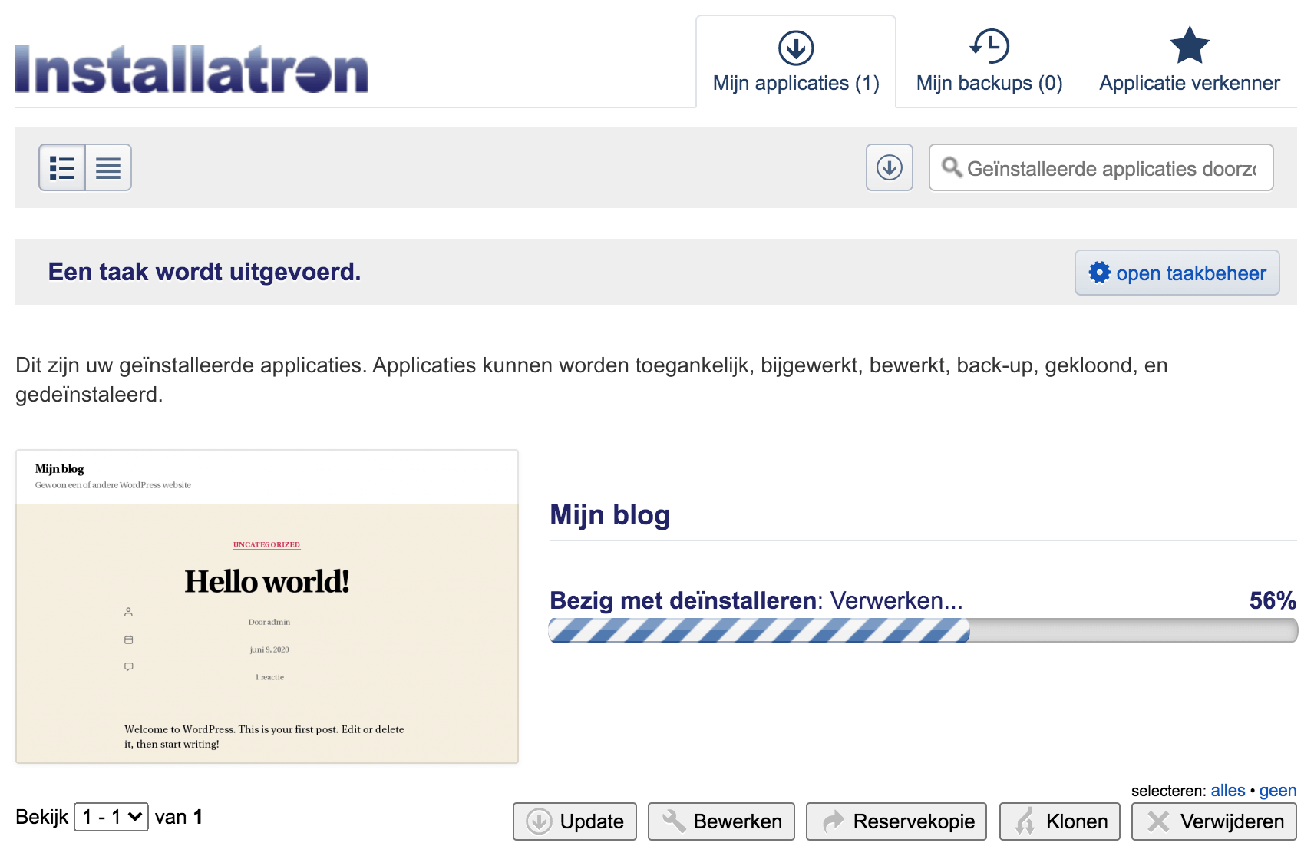Click the Reservekopie button

point(896,821)
